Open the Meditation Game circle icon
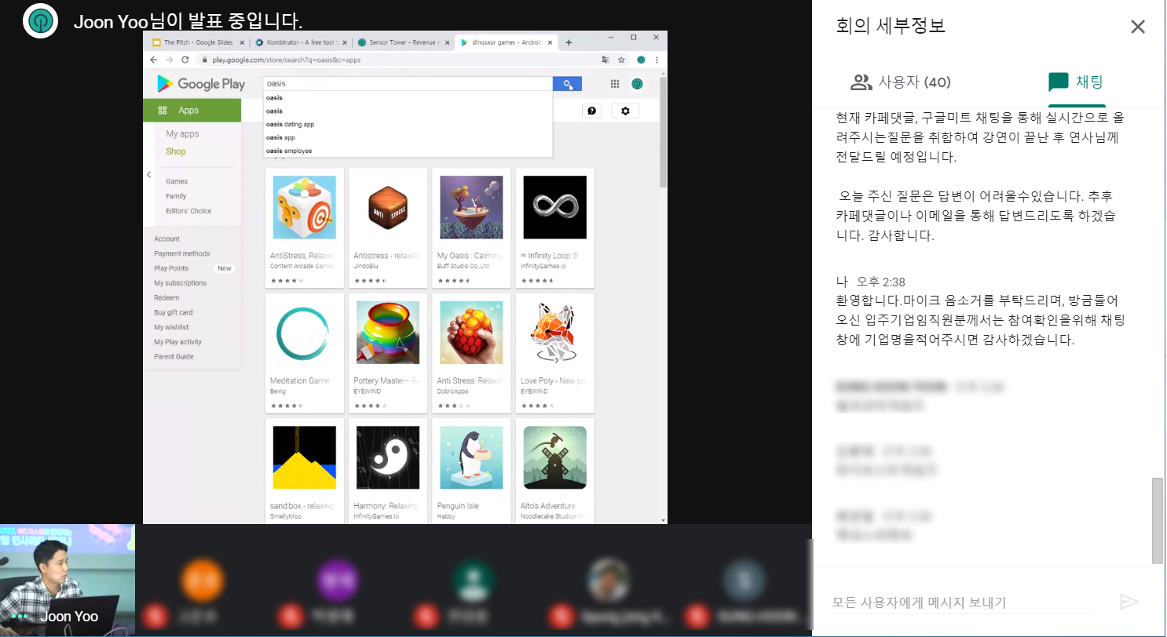The image size is (1167, 637). coord(304,333)
